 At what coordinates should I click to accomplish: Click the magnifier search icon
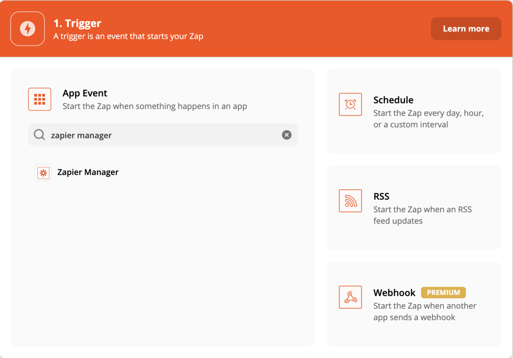39,135
